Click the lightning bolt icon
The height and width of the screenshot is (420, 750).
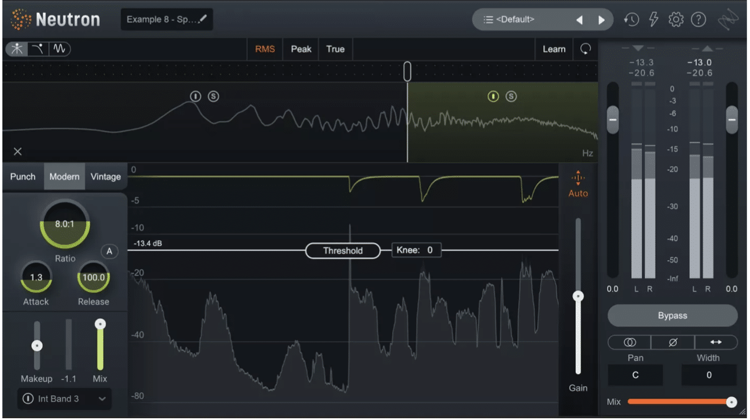pyautogui.click(x=653, y=19)
